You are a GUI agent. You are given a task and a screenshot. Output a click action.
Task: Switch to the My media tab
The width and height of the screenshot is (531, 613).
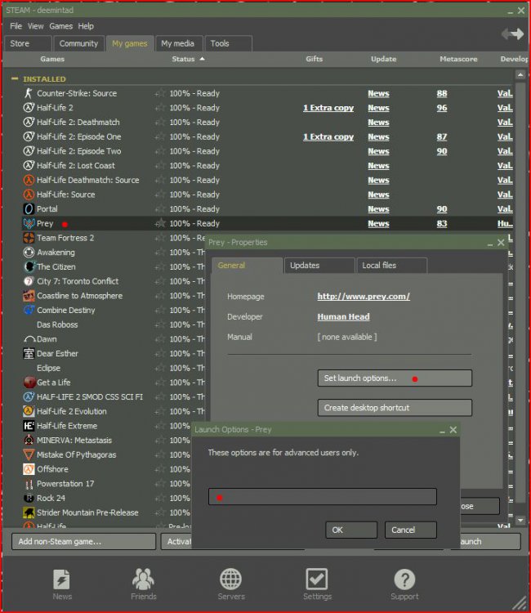(x=179, y=43)
